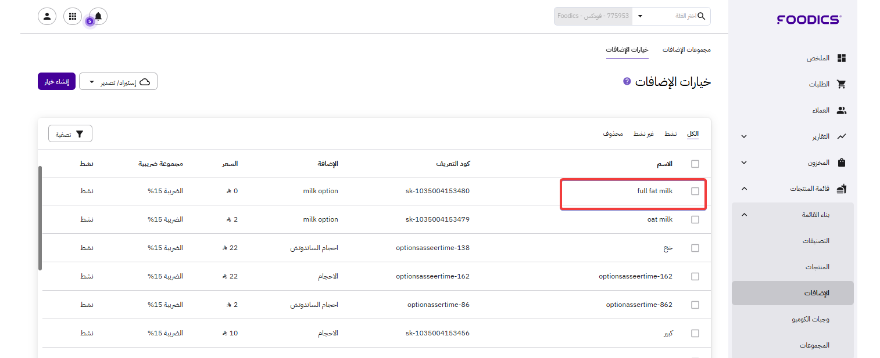Click the notifications bell icon
880x358 pixels.
pyautogui.click(x=98, y=16)
